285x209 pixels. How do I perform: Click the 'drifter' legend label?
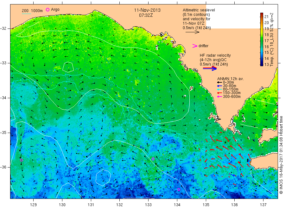[203, 46]
